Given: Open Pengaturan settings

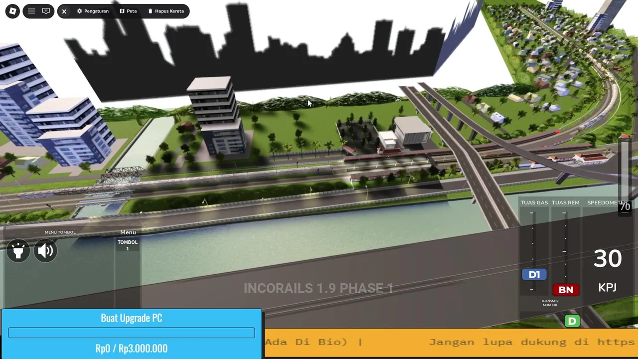Looking at the screenshot, I should 93,11.
